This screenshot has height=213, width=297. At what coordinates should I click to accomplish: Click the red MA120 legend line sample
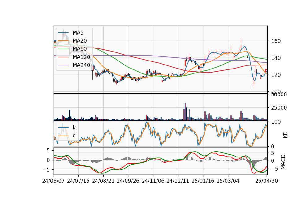tap(63, 57)
